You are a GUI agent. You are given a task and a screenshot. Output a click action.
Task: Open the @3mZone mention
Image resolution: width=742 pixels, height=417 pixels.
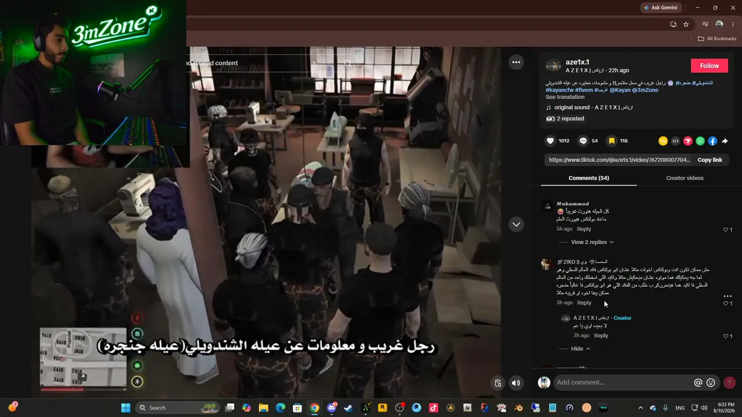click(x=644, y=90)
